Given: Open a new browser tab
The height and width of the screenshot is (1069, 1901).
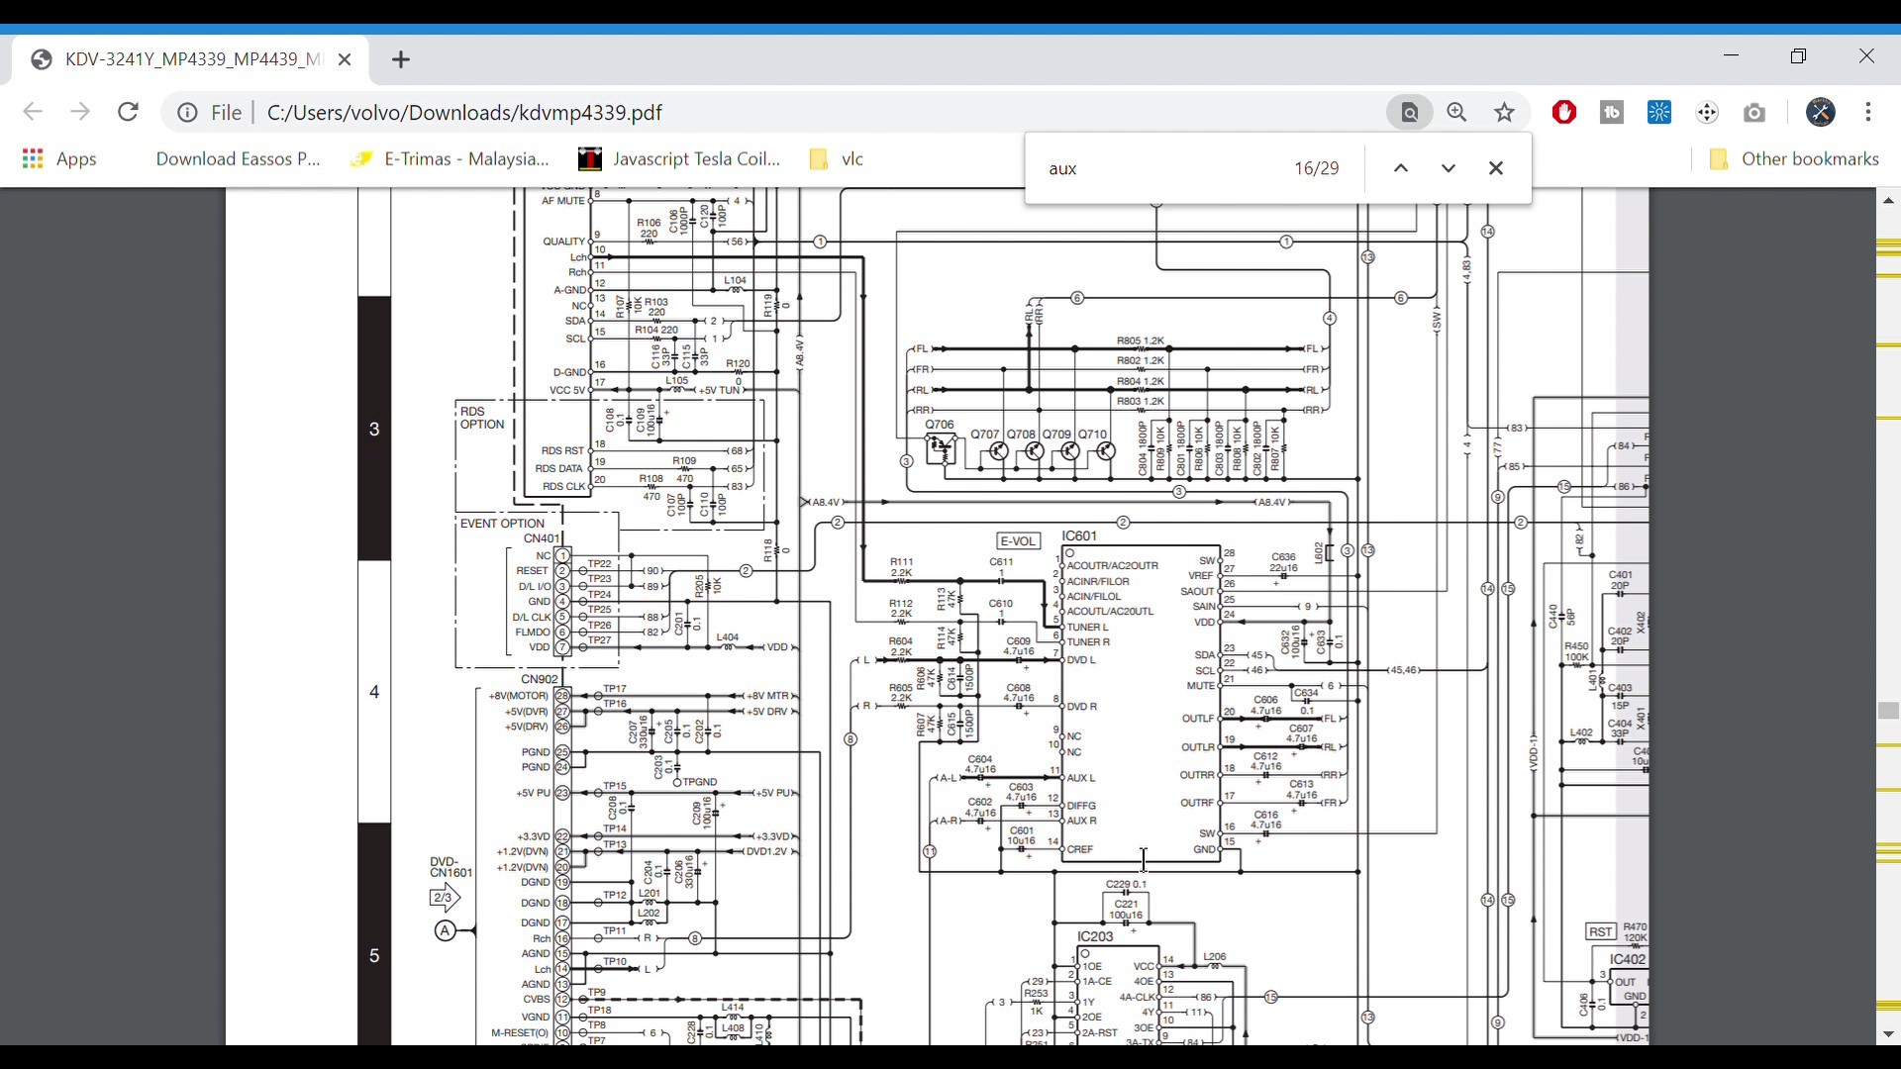Looking at the screenshot, I should pos(401,59).
